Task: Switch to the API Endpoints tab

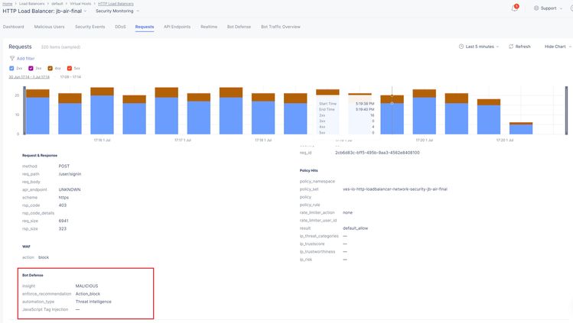Action: pos(177,27)
